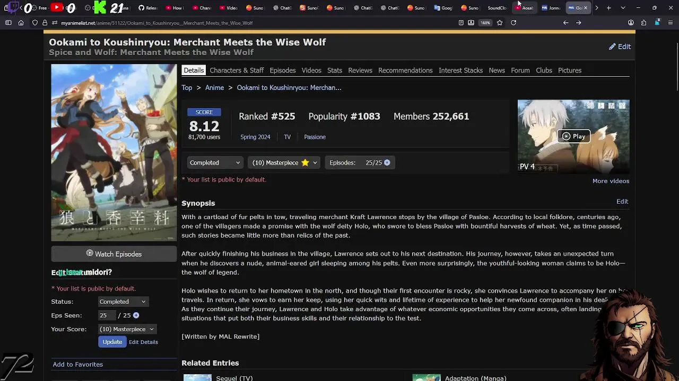The width and height of the screenshot is (679, 381).
Task: Open the Spring 2024 season link
Action: (x=255, y=137)
